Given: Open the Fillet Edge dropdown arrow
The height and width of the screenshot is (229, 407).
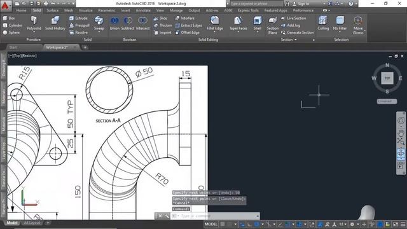Looking at the screenshot, I should [x=215, y=32].
